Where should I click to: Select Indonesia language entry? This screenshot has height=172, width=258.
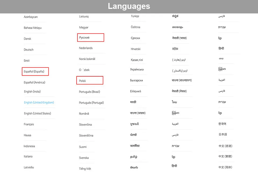(x=29, y=146)
